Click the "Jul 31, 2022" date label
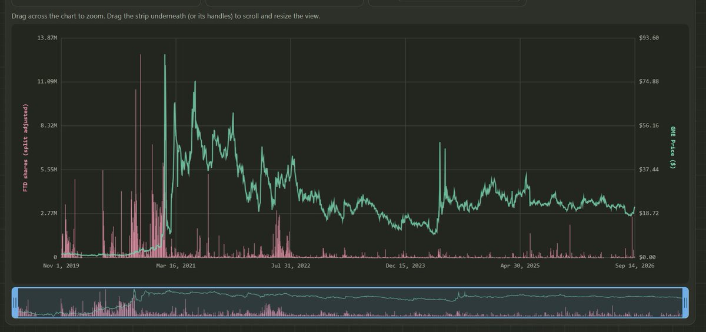 coord(291,266)
